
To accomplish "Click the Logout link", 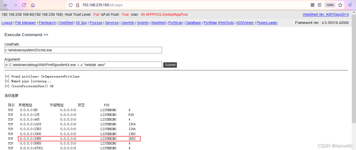I will [7, 23].
